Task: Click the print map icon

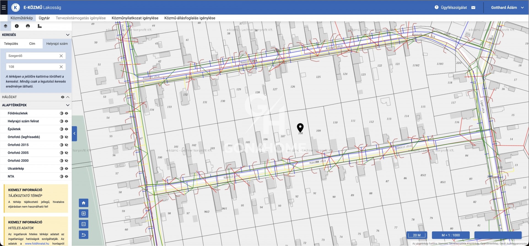Action: (28, 26)
